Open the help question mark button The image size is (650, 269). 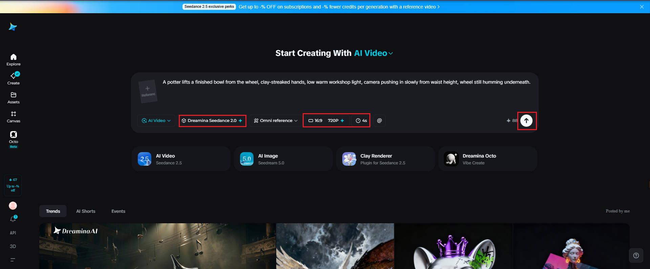[636, 255]
